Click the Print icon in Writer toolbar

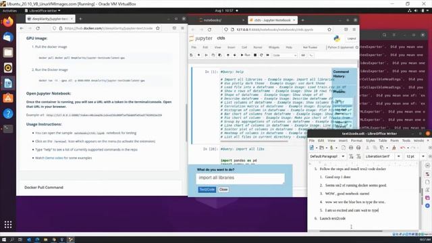(x=351, y=148)
